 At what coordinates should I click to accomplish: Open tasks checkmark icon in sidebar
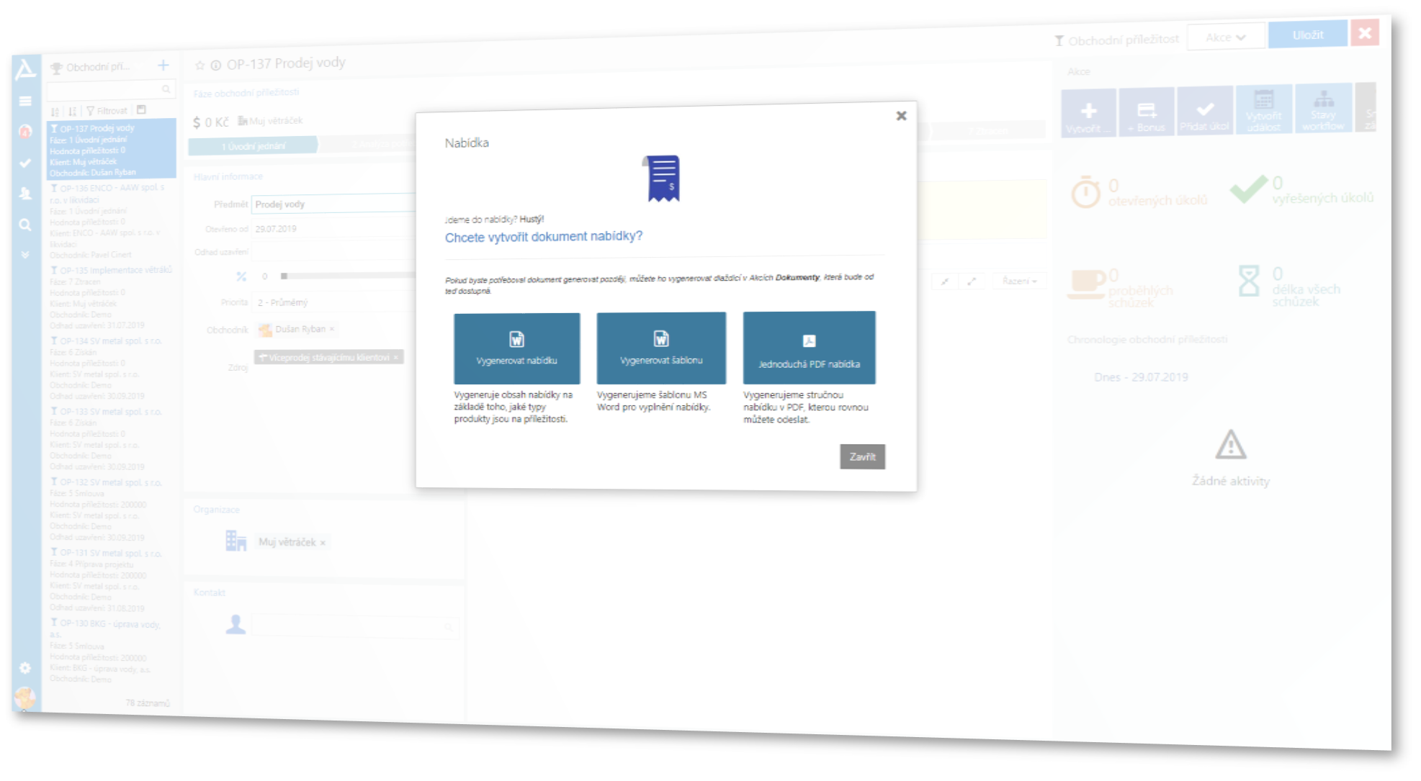25,163
